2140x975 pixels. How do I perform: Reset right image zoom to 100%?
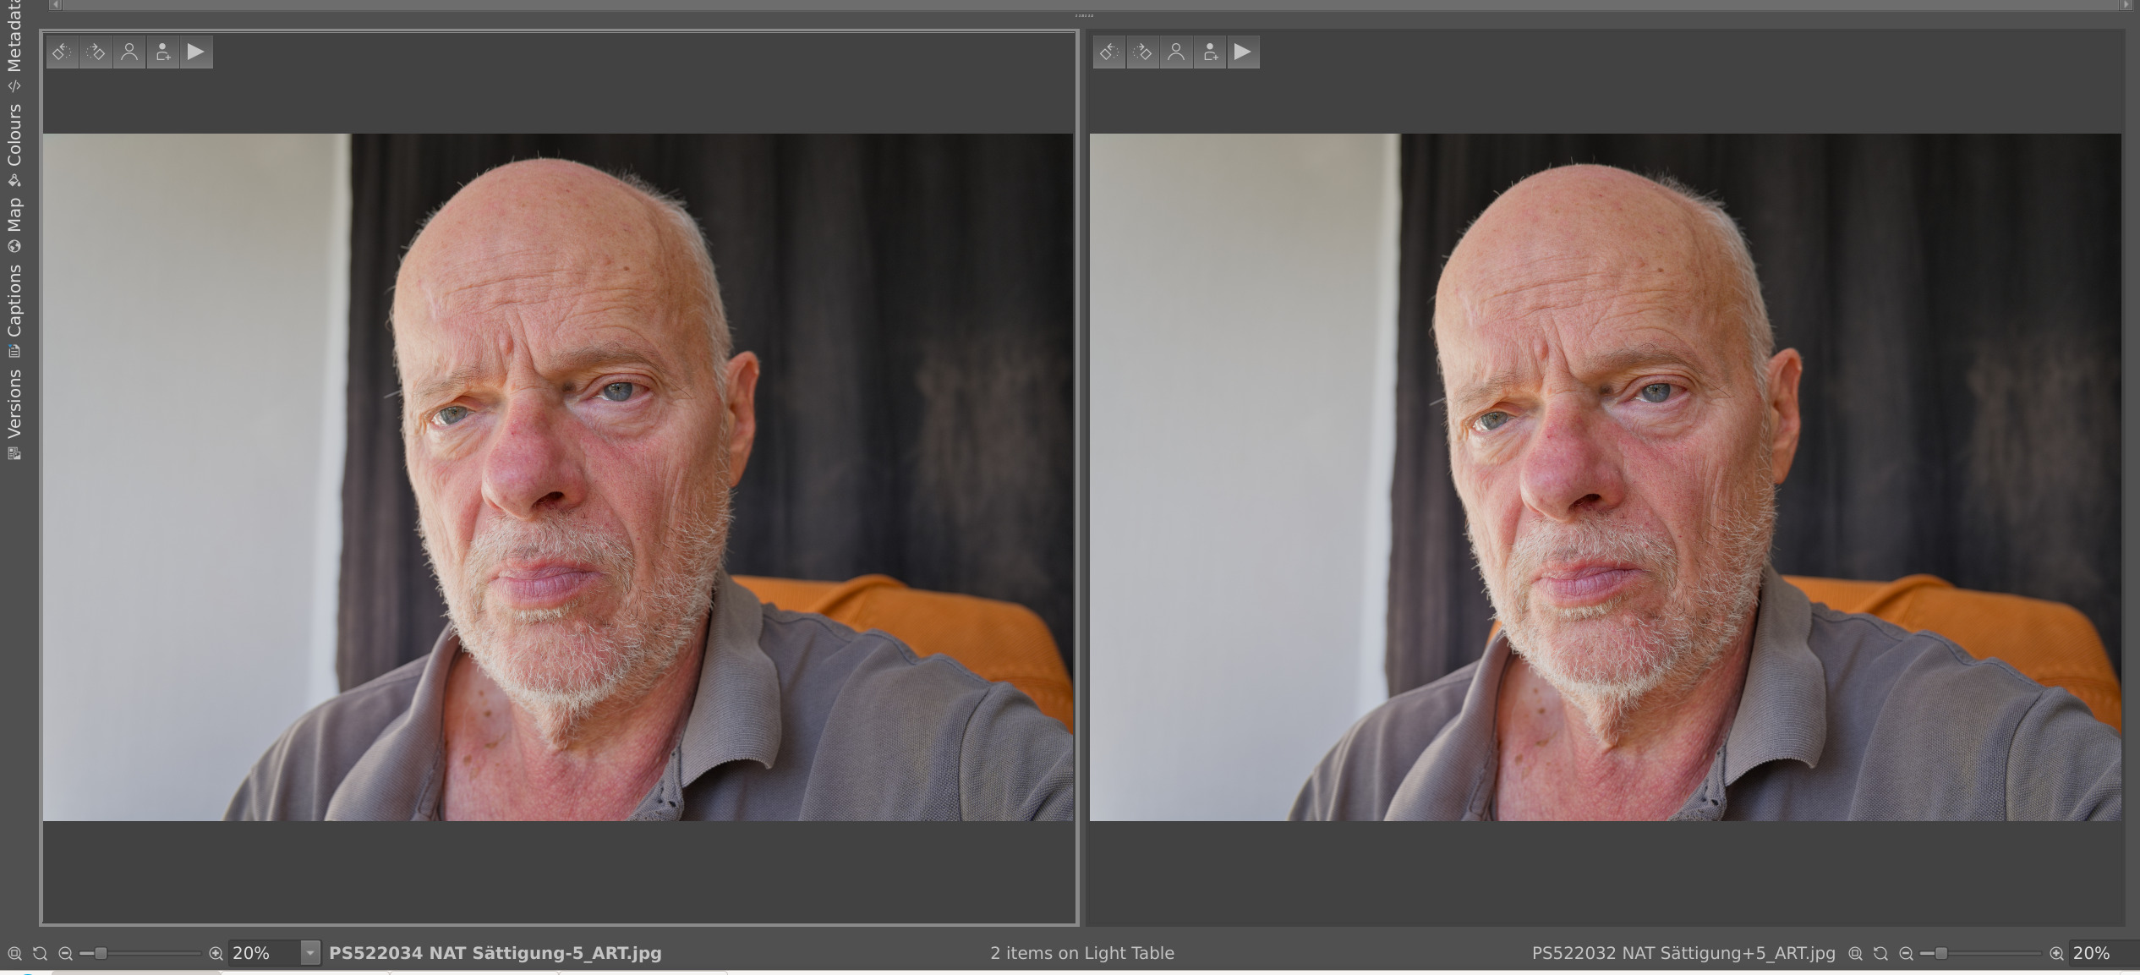[x=1880, y=953]
